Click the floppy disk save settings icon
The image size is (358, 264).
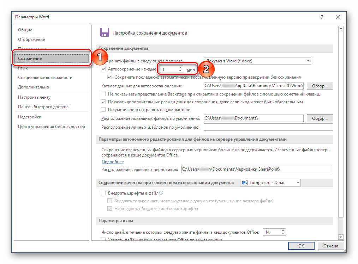point(105,32)
